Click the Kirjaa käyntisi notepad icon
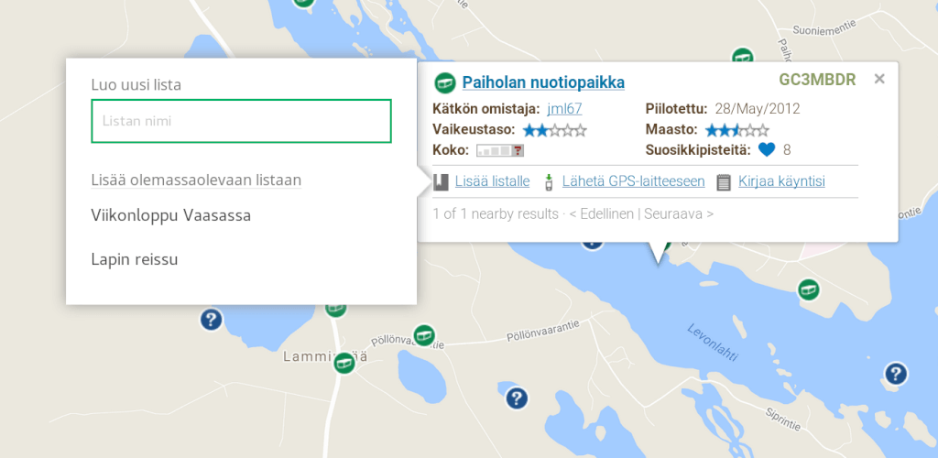The image size is (938, 458). 724,181
